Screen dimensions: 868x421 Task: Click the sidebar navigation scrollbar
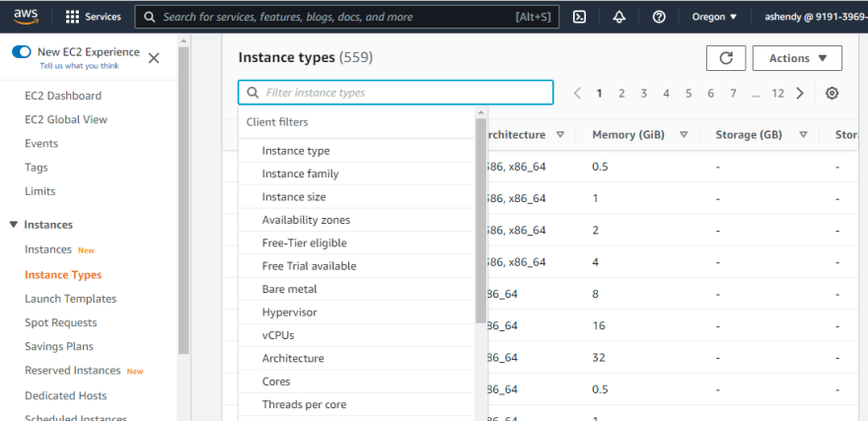[183, 200]
